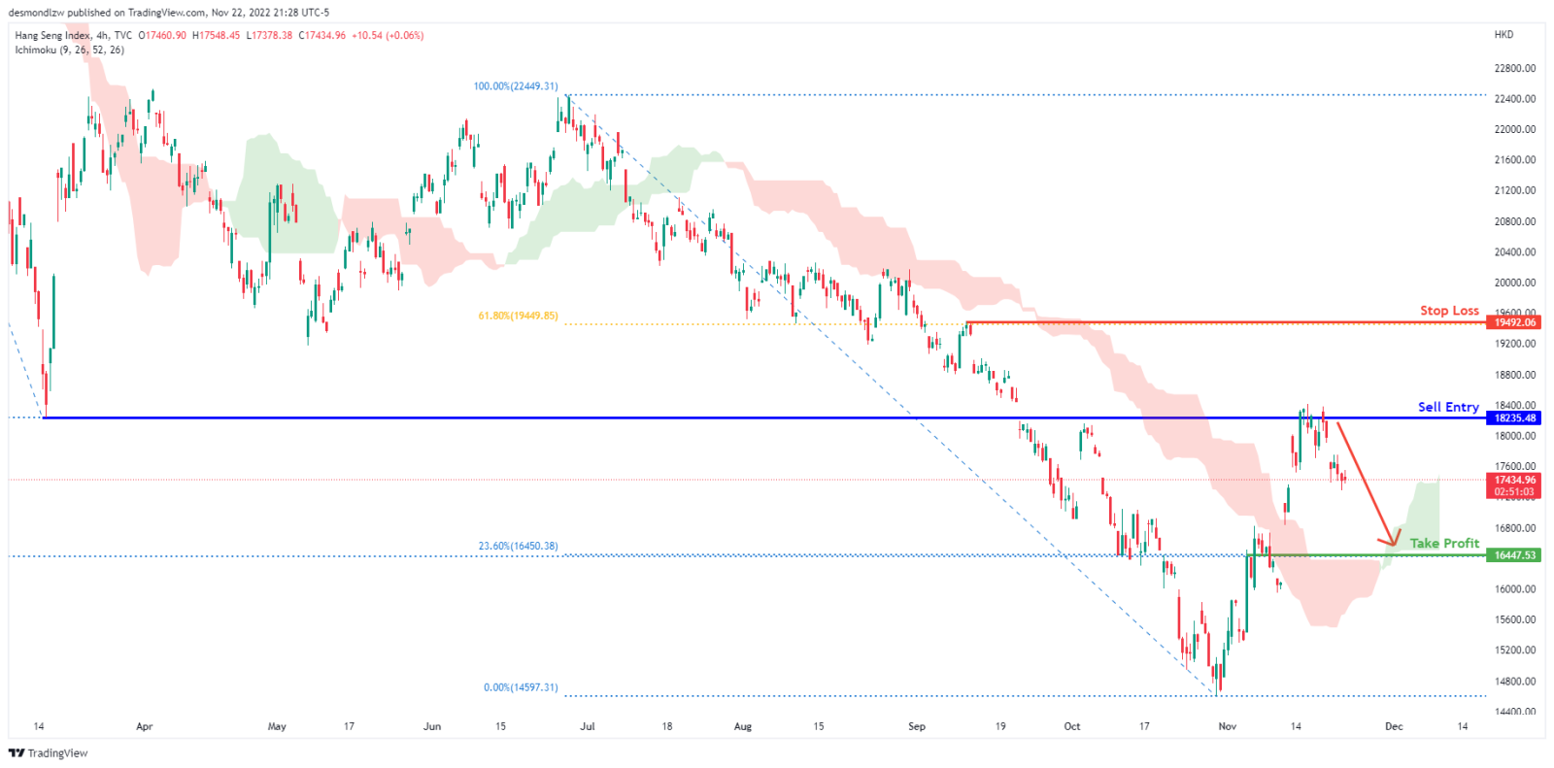Click the May label on time axis
Screen dimensions: 1554x768
pyautogui.click(x=277, y=726)
